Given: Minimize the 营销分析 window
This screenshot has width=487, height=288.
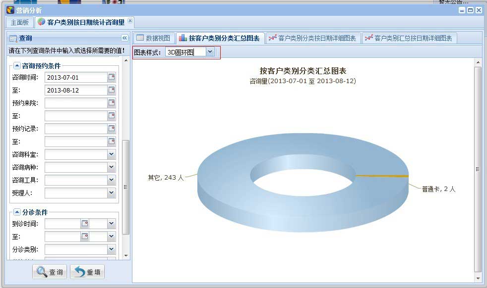Looking at the screenshot, I should click(462, 10).
